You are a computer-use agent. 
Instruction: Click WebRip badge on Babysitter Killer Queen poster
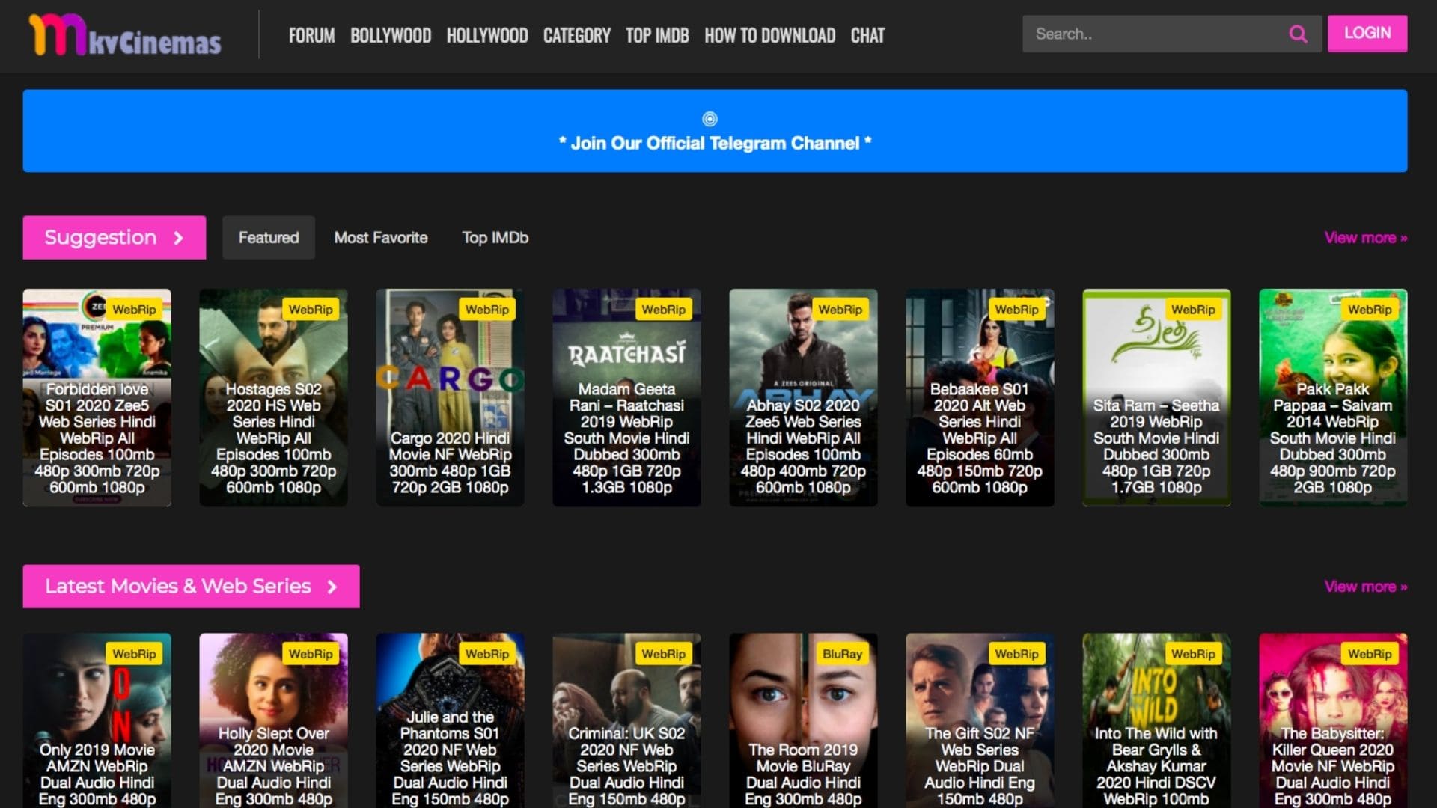pyautogui.click(x=1370, y=654)
